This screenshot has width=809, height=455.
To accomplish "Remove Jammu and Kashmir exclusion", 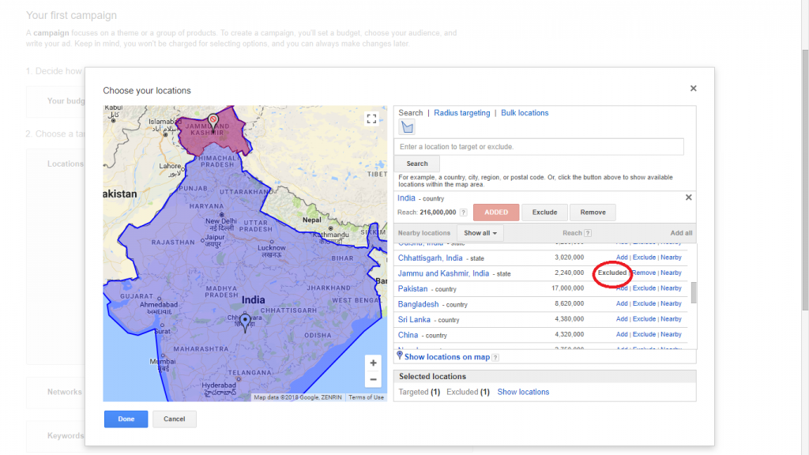I will pos(644,273).
